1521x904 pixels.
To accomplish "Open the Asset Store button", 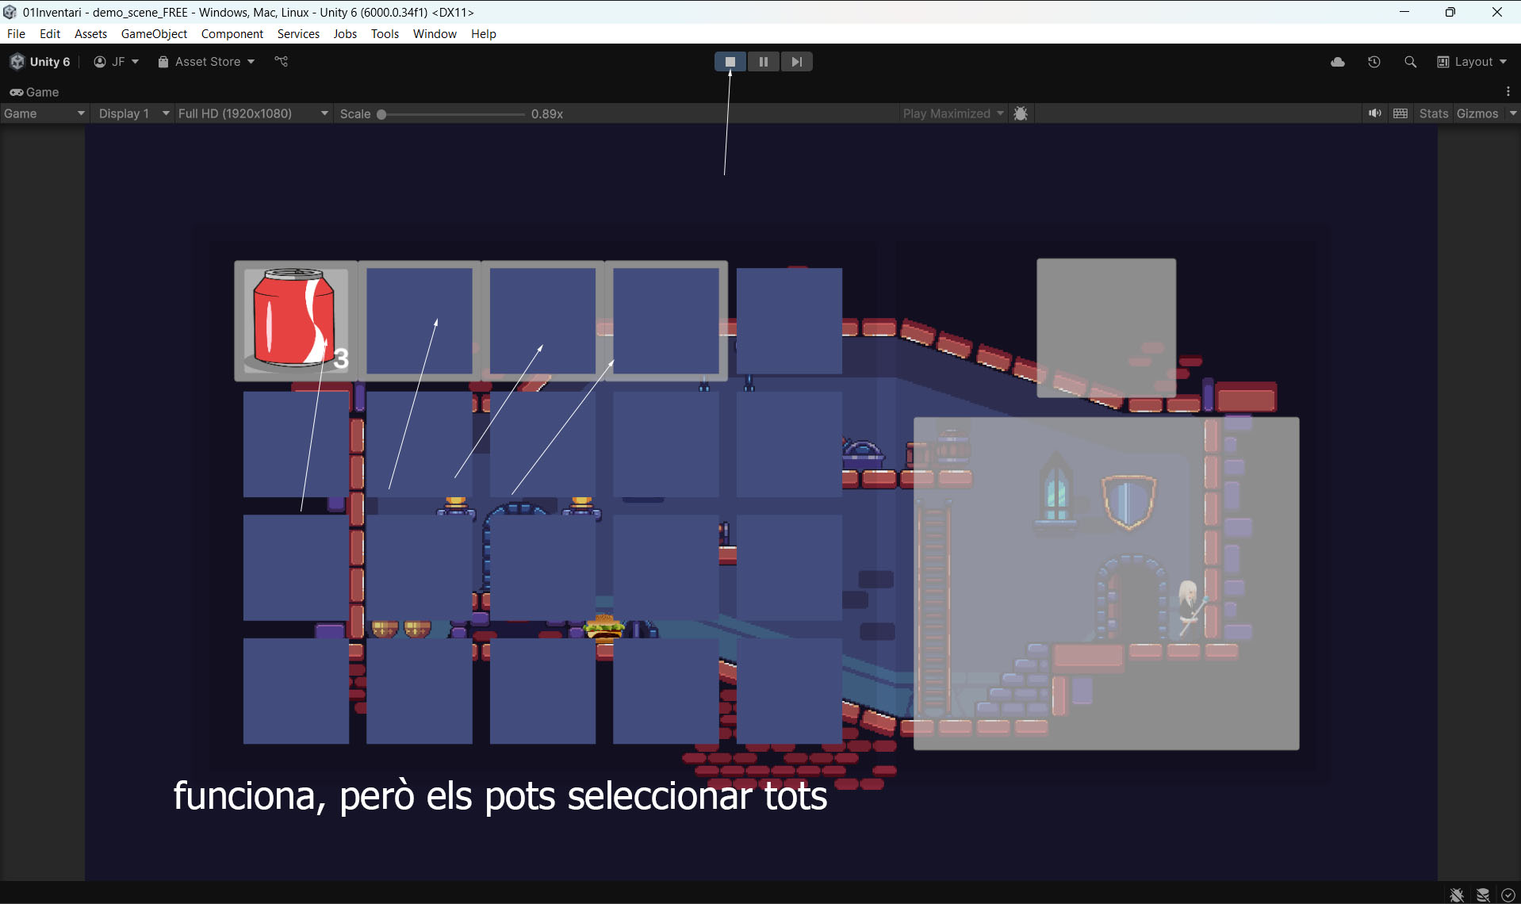I will click(x=206, y=62).
